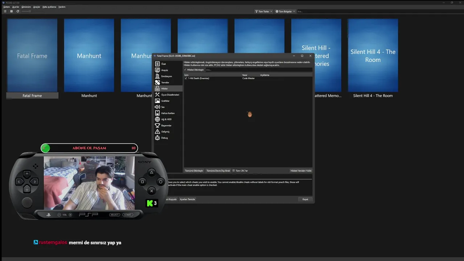Switch main window to game list view
Viewport: 464px width, 261px height.
[5, 11]
